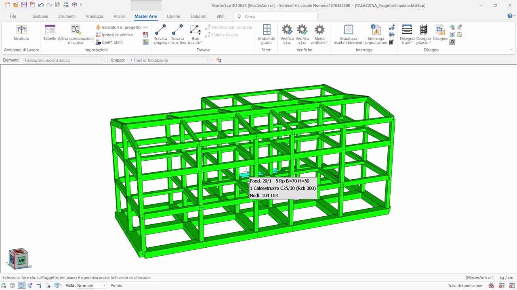Click Coeff. plinti
Screen dimensions: 517x290
(x=109, y=42)
